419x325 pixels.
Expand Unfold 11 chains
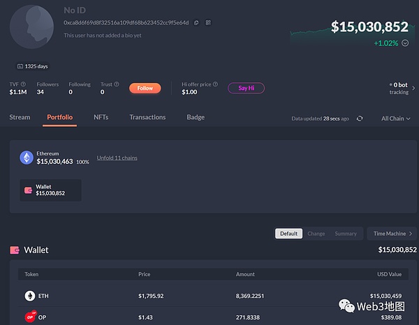coord(117,158)
